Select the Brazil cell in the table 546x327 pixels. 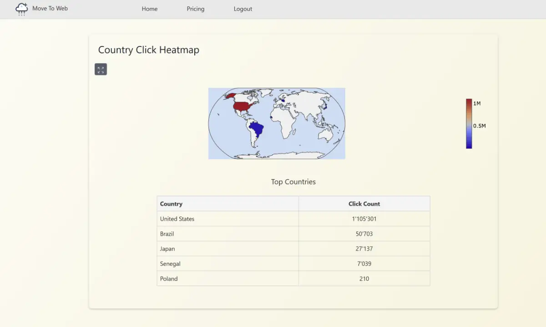pos(167,234)
